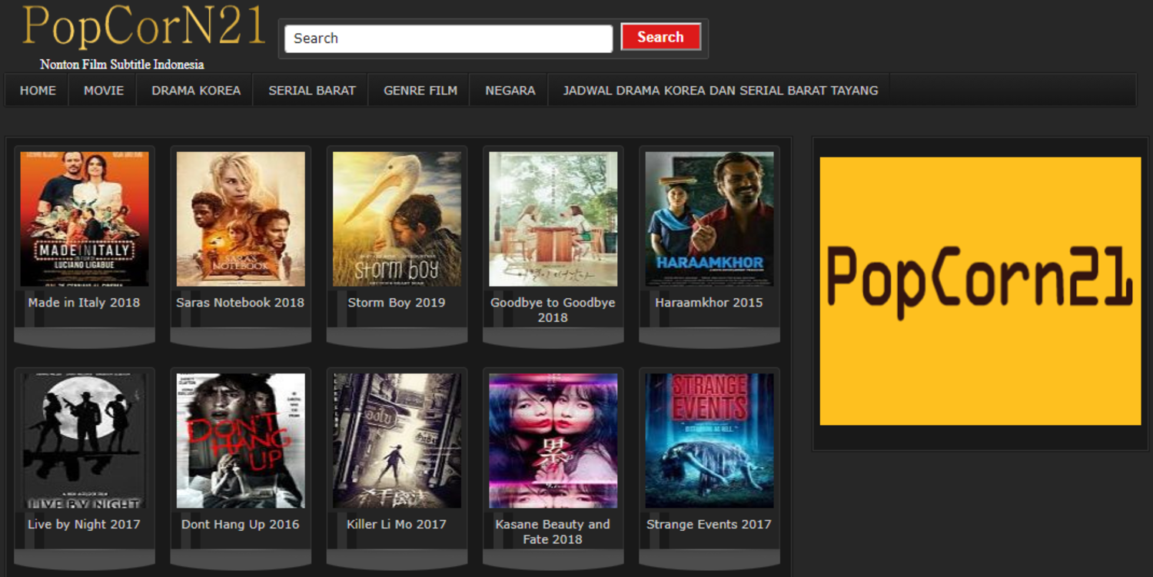Open the Goodbye to Goodbye poster

tap(553, 219)
